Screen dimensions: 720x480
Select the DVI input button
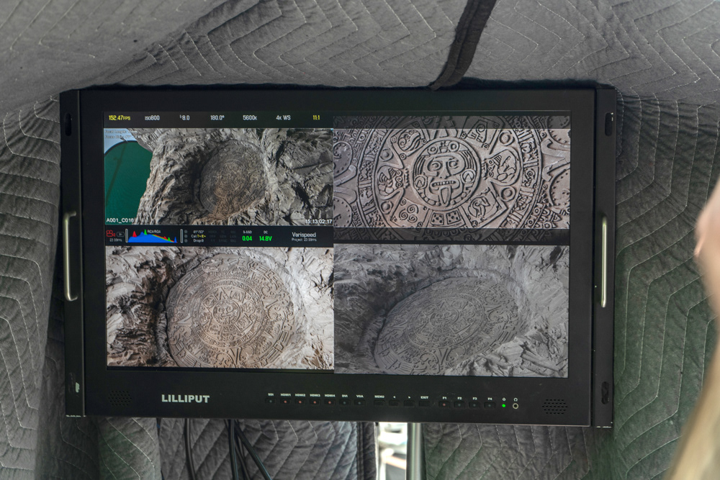pyautogui.click(x=344, y=403)
